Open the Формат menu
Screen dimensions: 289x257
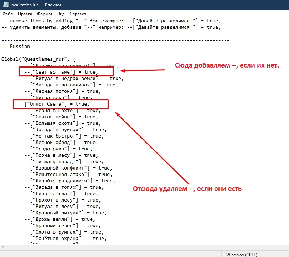(44, 14)
